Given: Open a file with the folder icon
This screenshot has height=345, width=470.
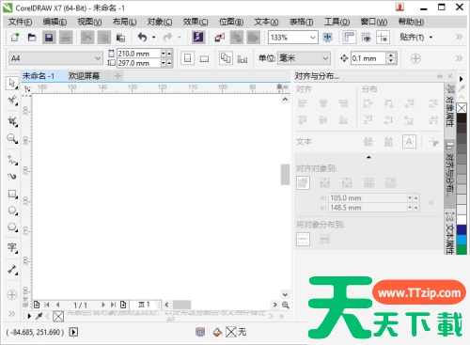Looking at the screenshot, I should pos(32,38).
